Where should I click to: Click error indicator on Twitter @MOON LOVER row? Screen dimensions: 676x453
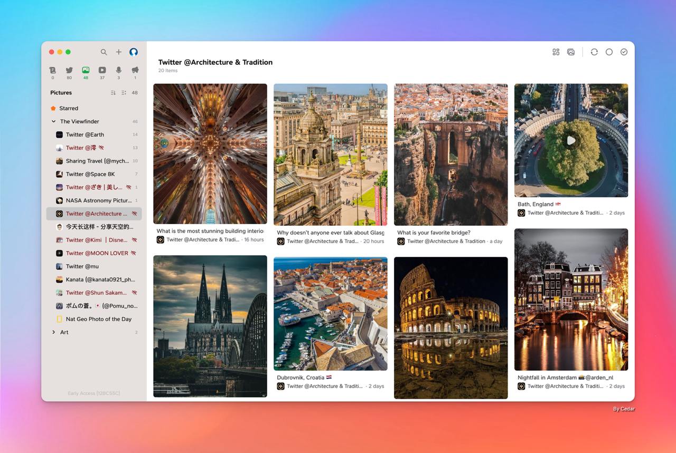[x=133, y=253]
